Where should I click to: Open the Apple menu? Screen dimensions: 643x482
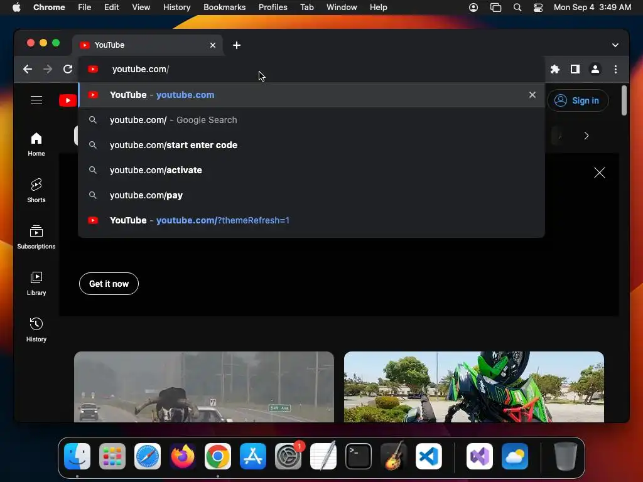[x=16, y=8]
